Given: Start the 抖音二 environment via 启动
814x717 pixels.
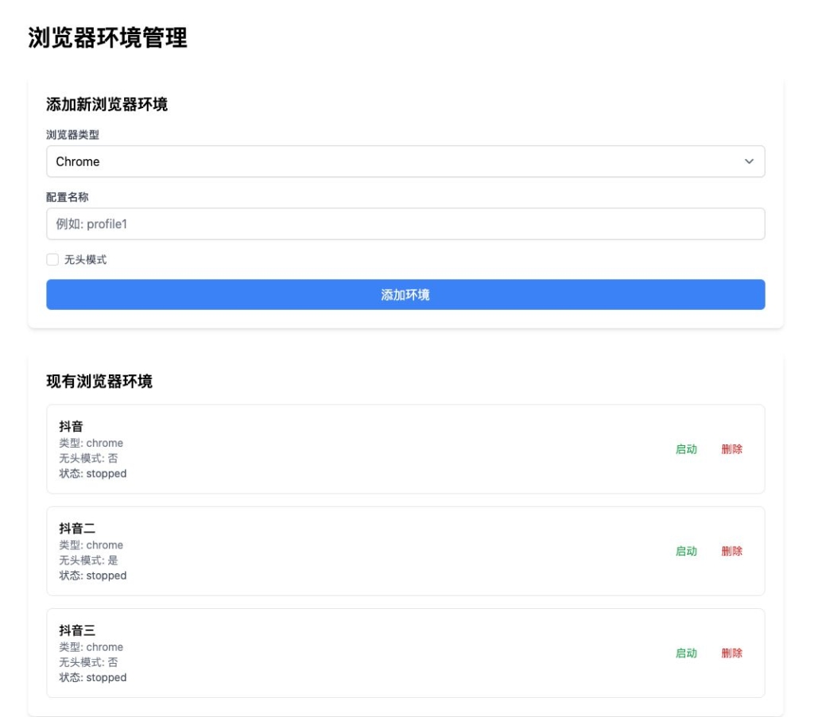Looking at the screenshot, I should click(x=686, y=551).
